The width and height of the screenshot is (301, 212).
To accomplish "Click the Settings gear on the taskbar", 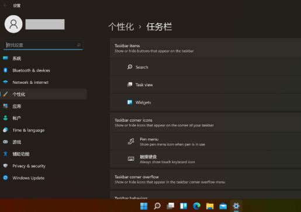I will click(x=236, y=206).
